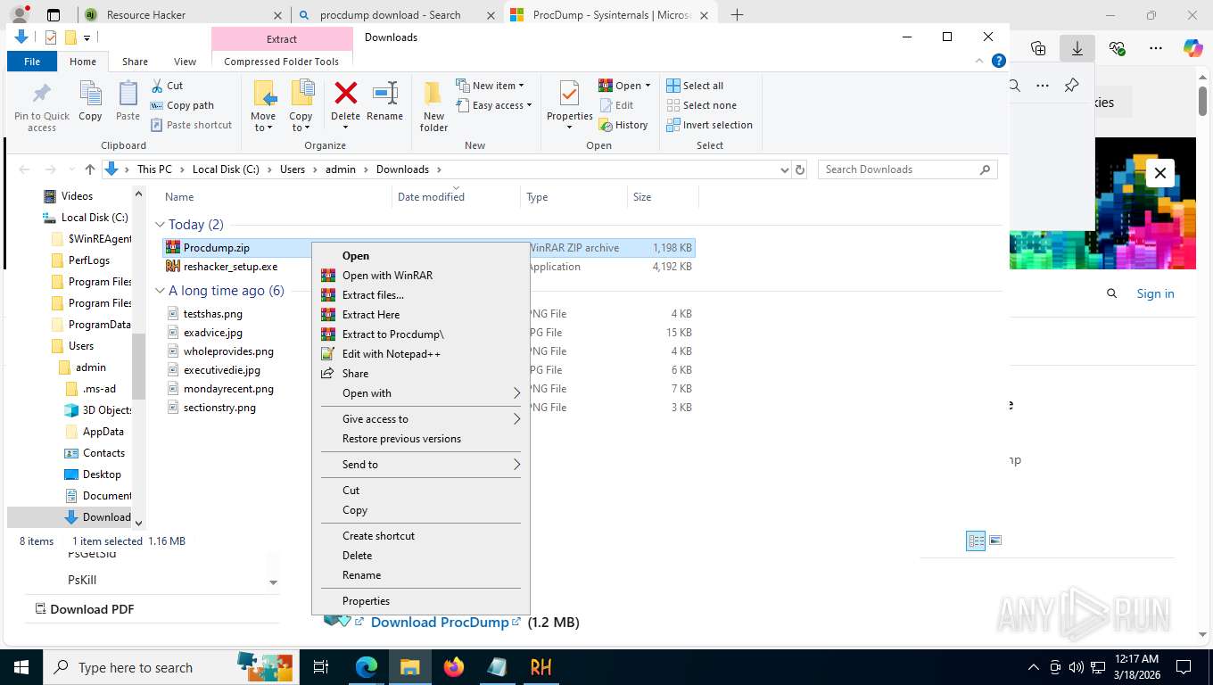The width and height of the screenshot is (1213, 685).
Task: Open the Easy access dropdown
Action: tap(493, 105)
